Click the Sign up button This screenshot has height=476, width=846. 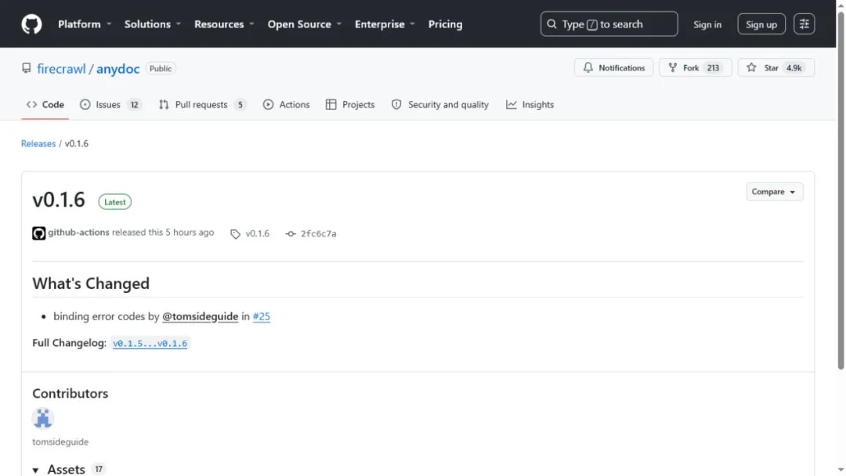tap(761, 24)
